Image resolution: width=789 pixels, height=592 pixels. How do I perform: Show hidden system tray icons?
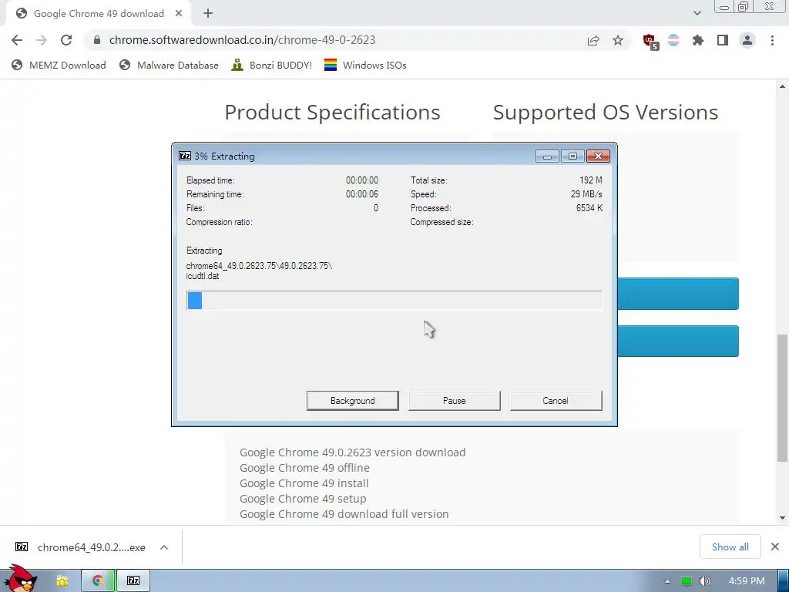coord(667,581)
